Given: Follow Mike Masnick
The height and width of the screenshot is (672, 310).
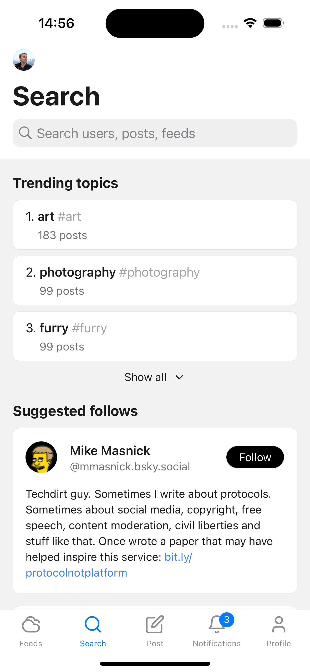Looking at the screenshot, I should coord(255,457).
